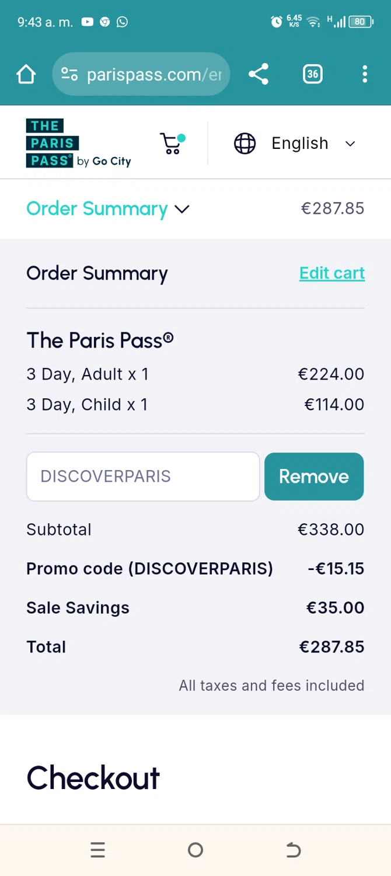Tap the teal Order Summary header

97,209
